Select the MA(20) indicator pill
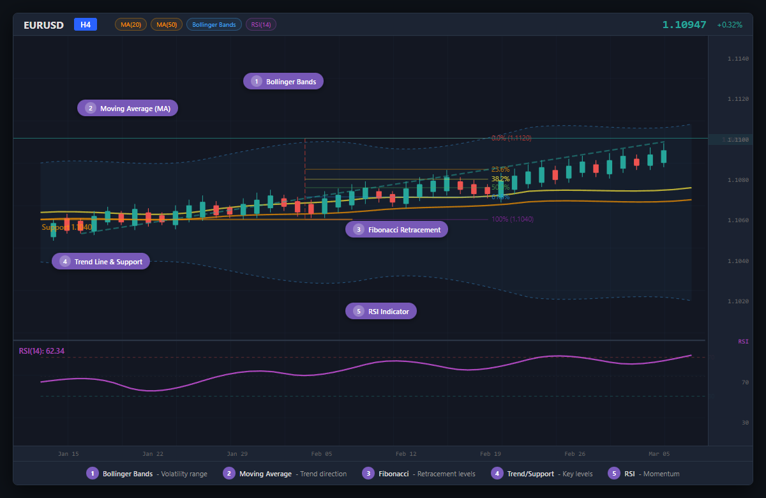The width and height of the screenshot is (766, 498). (x=130, y=24)
